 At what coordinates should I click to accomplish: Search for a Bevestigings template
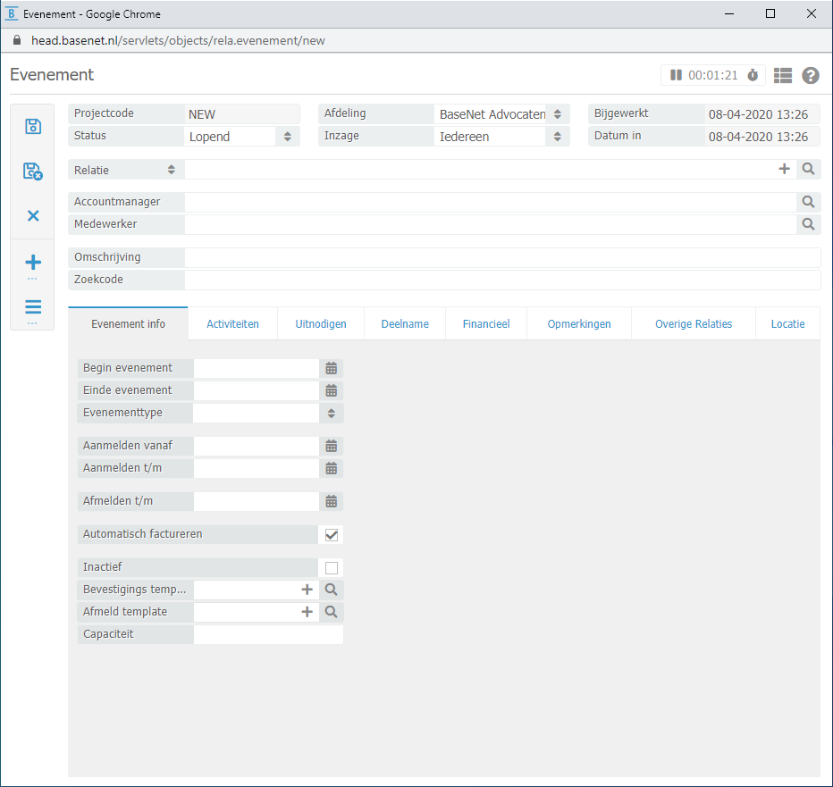[x=332, y=590]
